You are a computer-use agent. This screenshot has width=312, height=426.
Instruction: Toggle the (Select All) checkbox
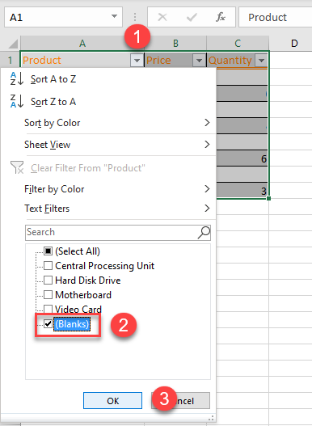coord(48,251)
